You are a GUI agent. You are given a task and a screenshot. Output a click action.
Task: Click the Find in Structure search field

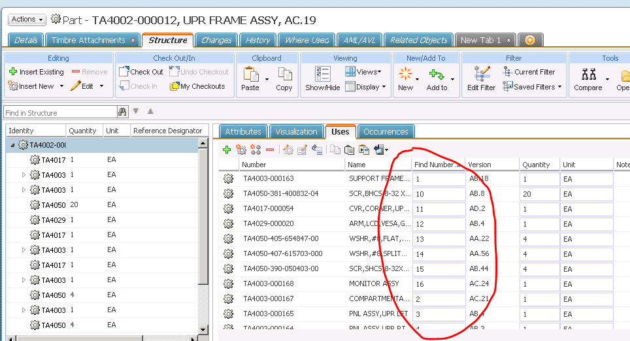click(59, 112)
